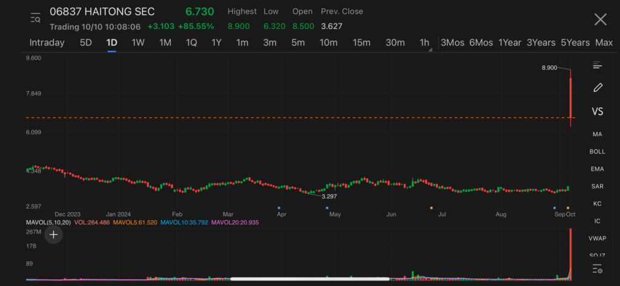The image size is (620, 286).
Task: Expand the 1h interval dropdown arrow
Action: click(x=430, y=50)
